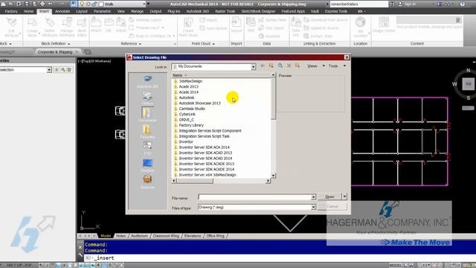Open the Favorites place in dialog sidebar

coord(147,130)
